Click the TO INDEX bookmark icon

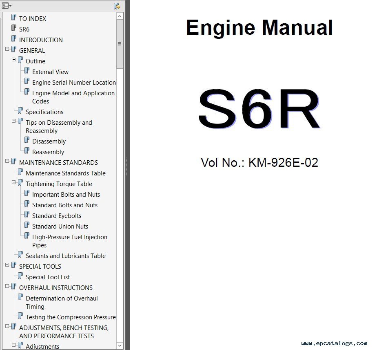point(14,17)
